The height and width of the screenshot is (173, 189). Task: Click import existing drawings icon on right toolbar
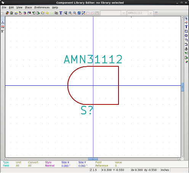coord(186,53)
